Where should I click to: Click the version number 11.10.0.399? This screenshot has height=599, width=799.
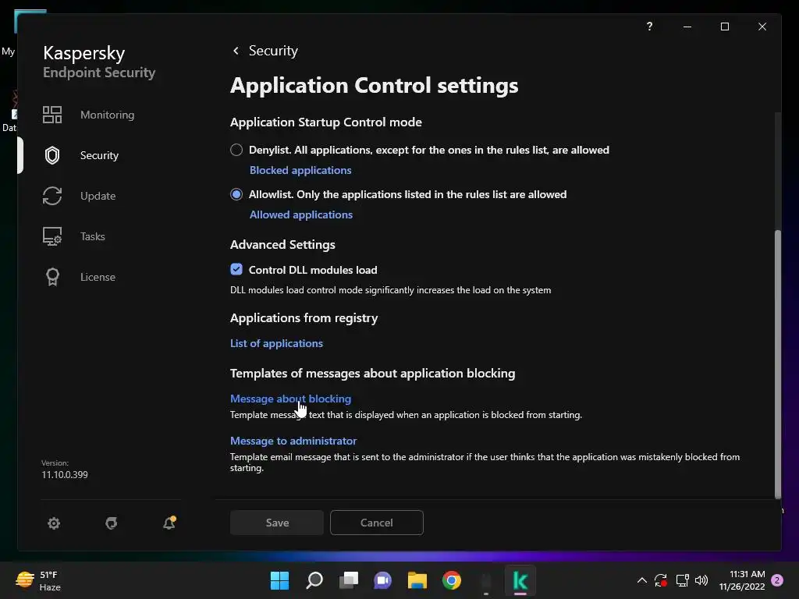(x=65, y=475)
